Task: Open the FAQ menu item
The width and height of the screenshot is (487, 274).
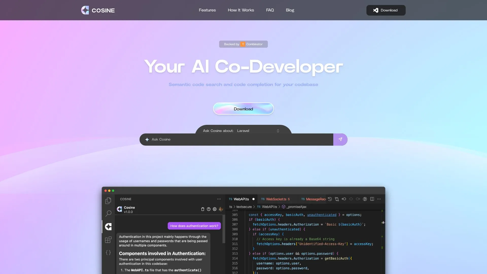Action: tap(270, 10)
